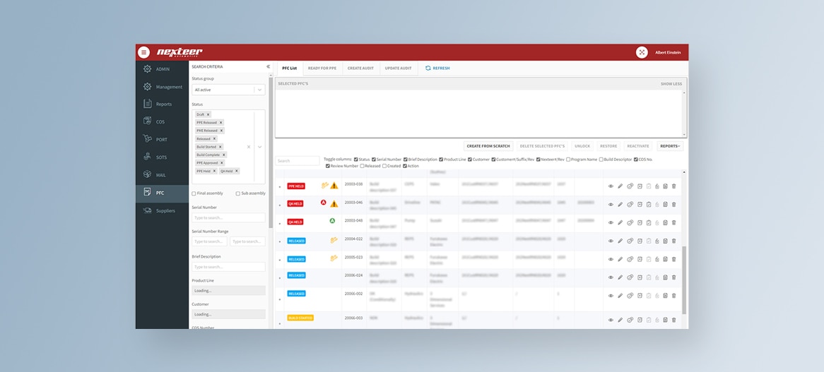Switch to the READY FOR PPE tab
Viewport: 824px width, 372px height.
coord(322,68)
